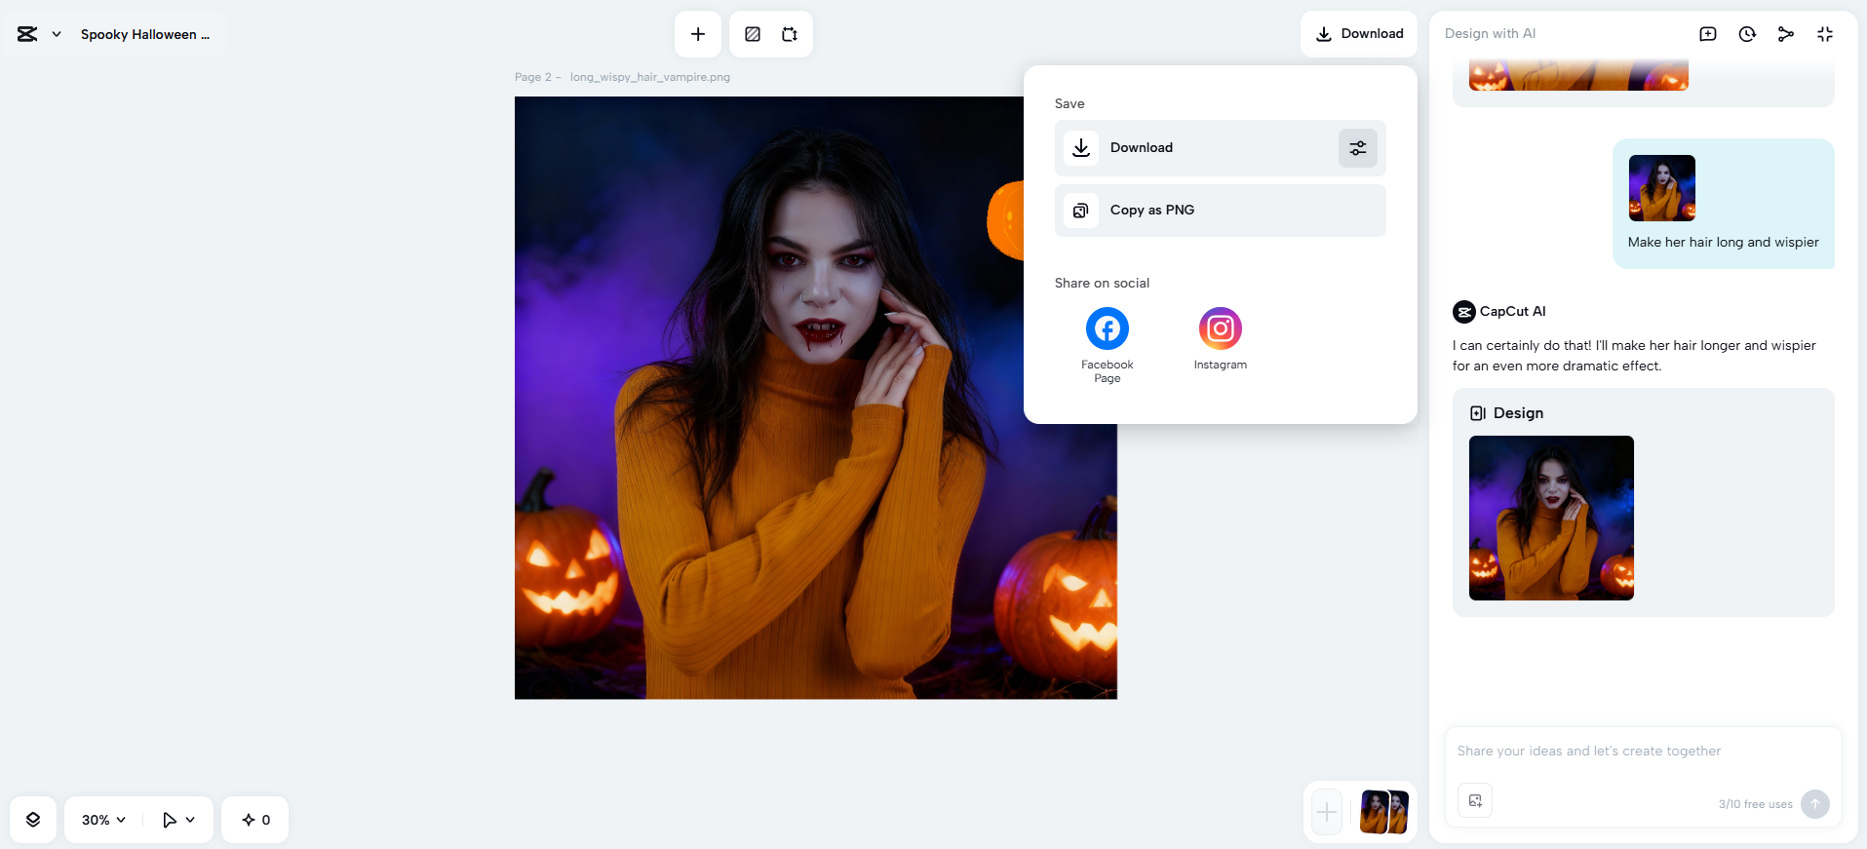Click the top Download button

click(1359, 34)
